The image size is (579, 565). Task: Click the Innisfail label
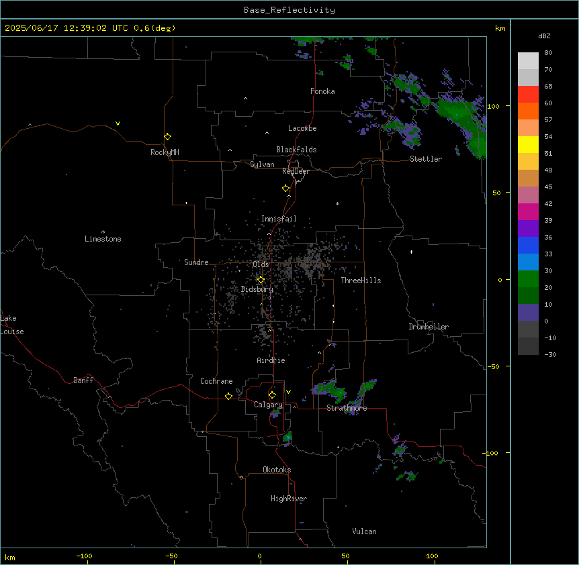pos(279,219)
